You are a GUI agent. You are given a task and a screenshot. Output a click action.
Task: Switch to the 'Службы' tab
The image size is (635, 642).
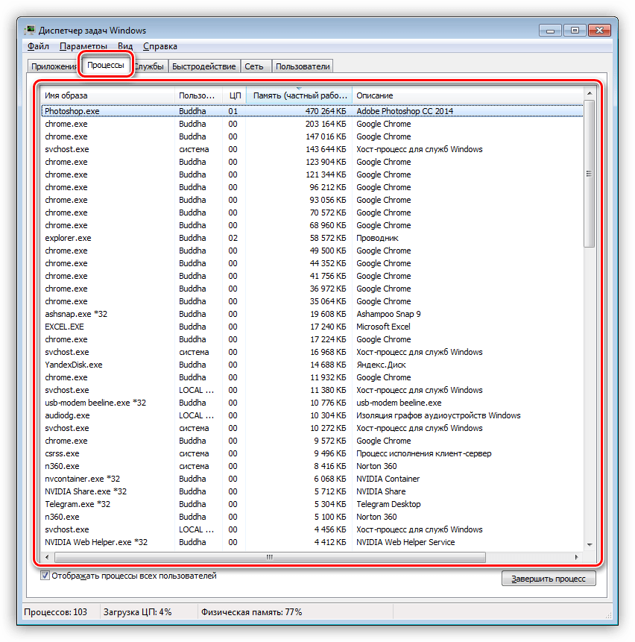pos(150,66)
